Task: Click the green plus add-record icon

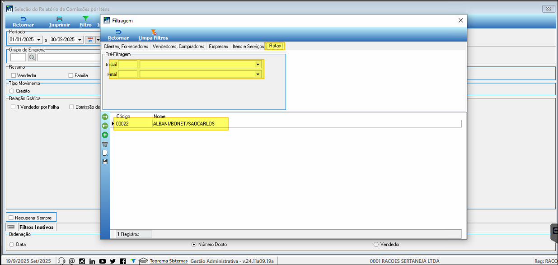Action: (105, 135)
